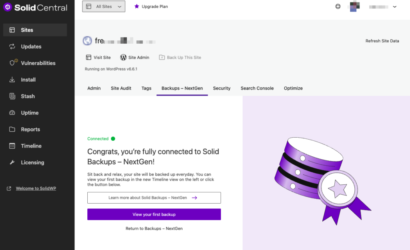Click Refresh Site Data
Screen dimensions: 410x250
pyautogui.click(x=382, y=41)
